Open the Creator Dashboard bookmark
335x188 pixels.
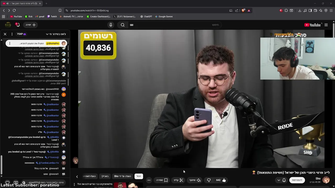point(98,16)
